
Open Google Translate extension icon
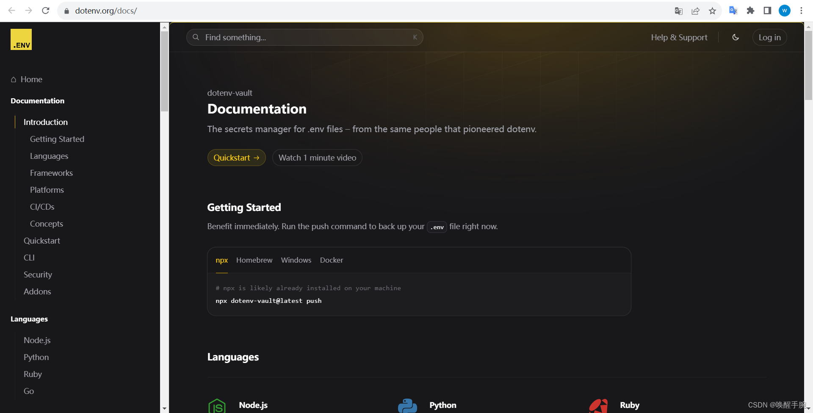733,11
